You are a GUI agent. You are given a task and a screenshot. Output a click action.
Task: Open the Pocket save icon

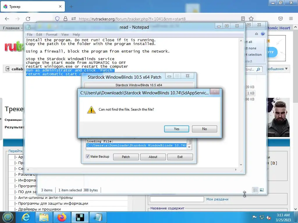[281, 19]
